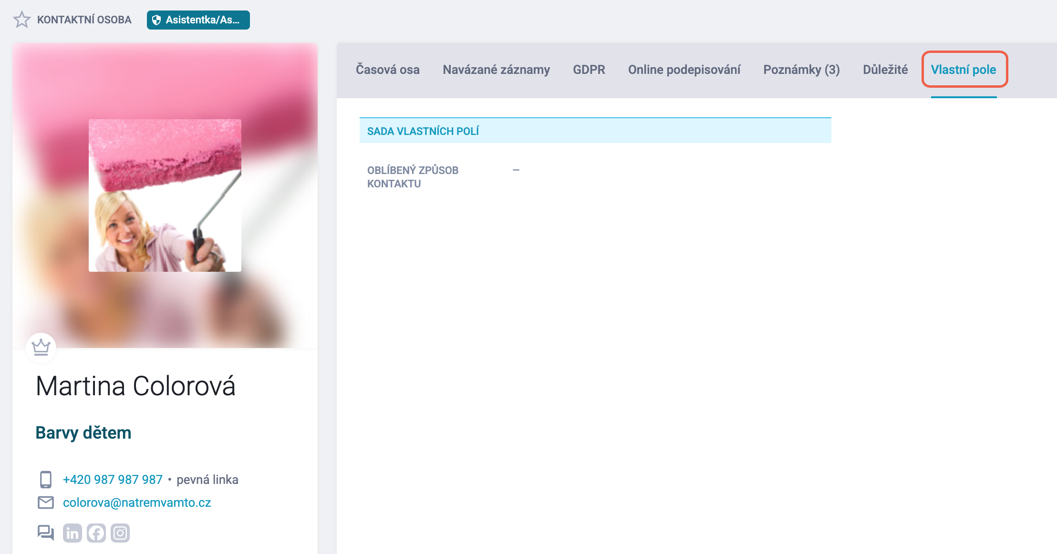The width and height of the screenshot is (1057, 554).
Task: Go to Online podepisování tab
Action: (x=684, y=70)
